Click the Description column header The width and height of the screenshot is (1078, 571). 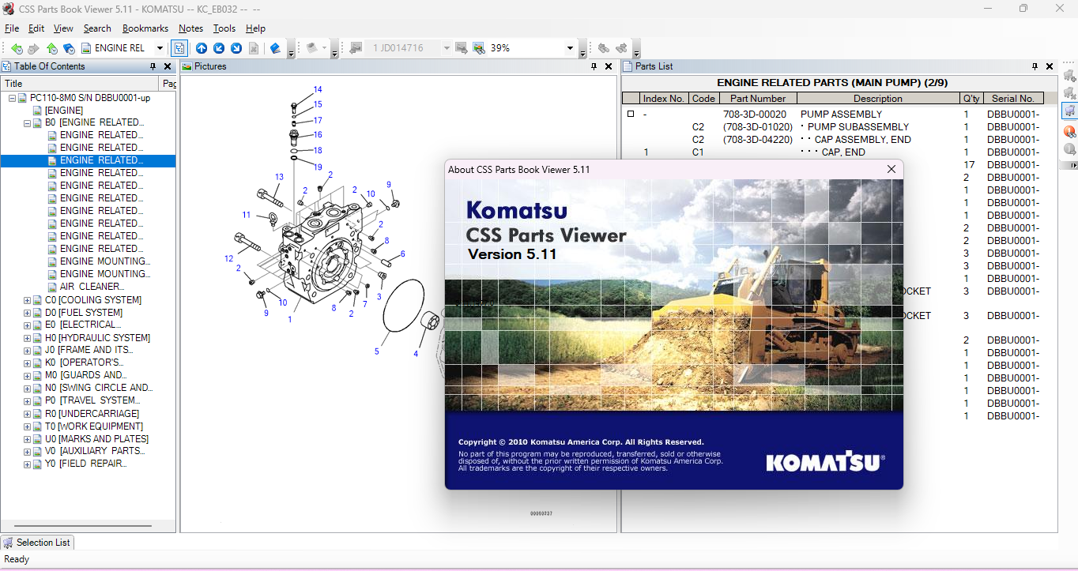(878, 99)
